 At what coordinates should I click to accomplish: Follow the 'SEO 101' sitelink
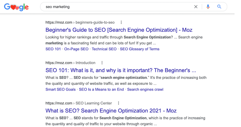(x=53, y=49)
